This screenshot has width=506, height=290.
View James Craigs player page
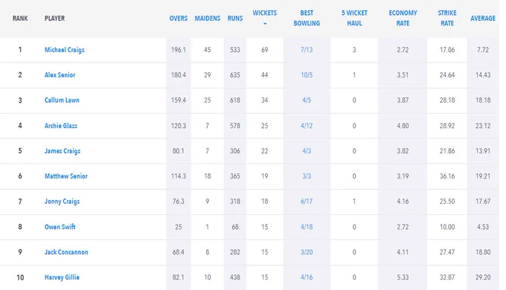(x=63, y=151)
